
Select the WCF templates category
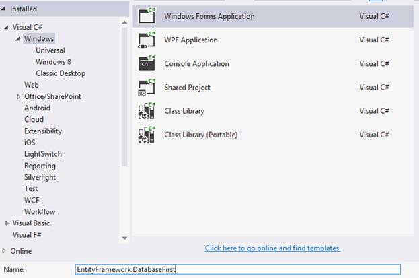(32, 200)
